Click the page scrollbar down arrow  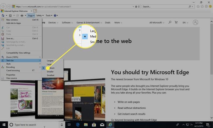(x=211, y=117)
